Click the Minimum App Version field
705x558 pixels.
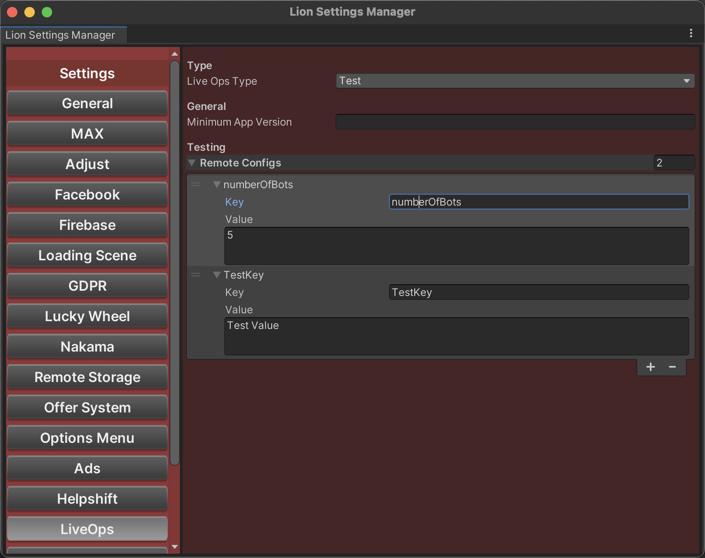pyautogui.click(x=515, y=122)
